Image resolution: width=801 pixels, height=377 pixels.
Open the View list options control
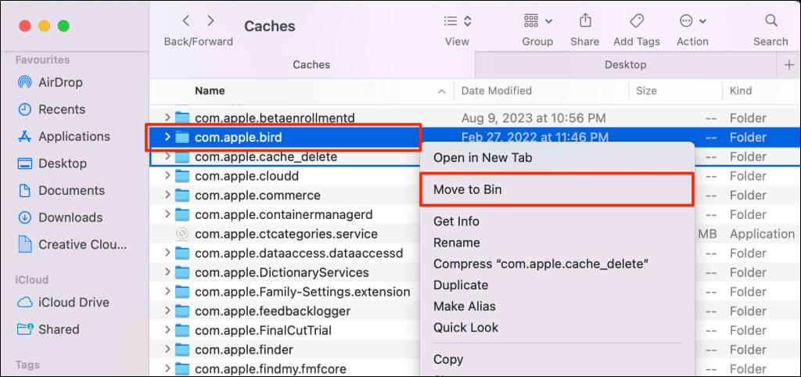coord(457,21)
